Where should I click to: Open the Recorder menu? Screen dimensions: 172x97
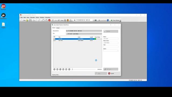click(x=33, y=18)
